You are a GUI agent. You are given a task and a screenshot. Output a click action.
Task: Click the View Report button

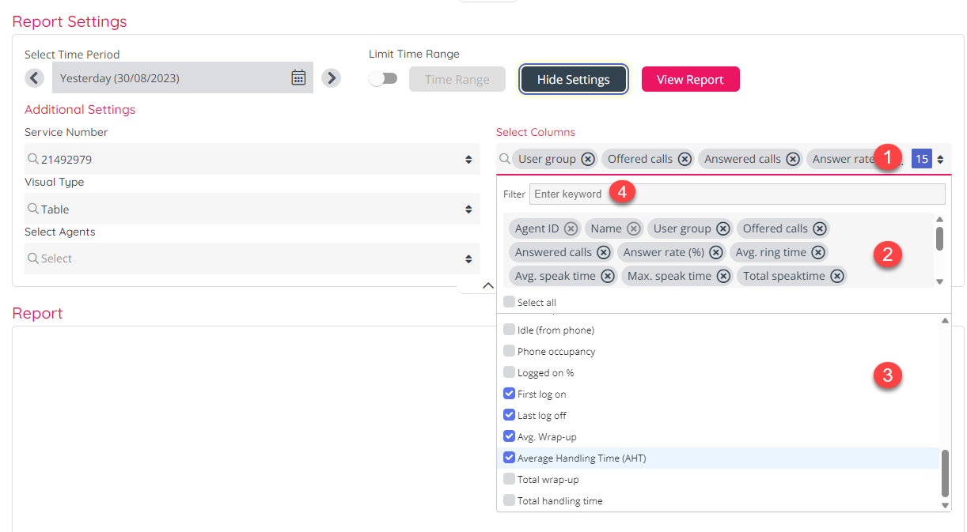point(690,79)
